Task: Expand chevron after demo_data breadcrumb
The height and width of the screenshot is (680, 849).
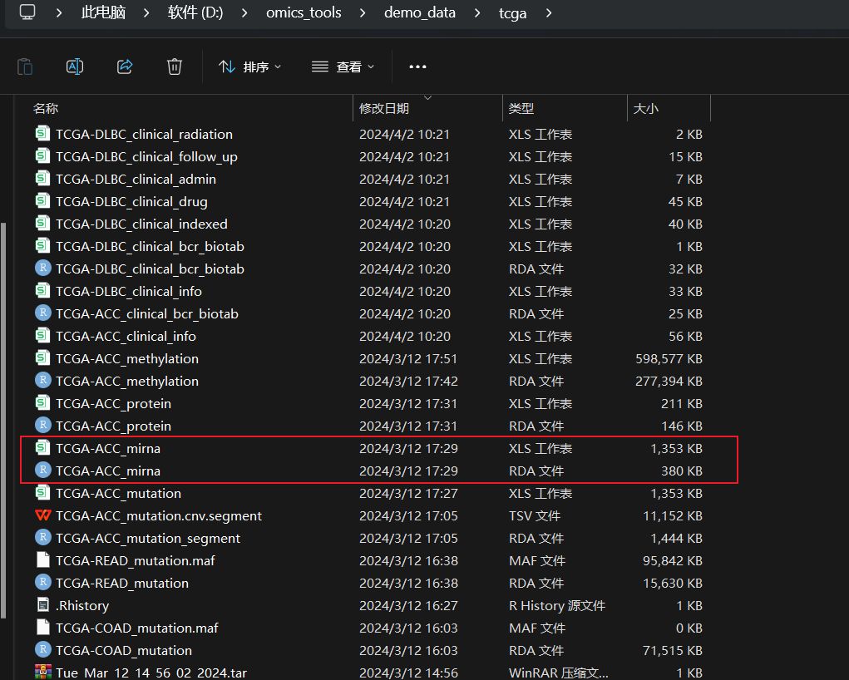Action: coord(477,12)
